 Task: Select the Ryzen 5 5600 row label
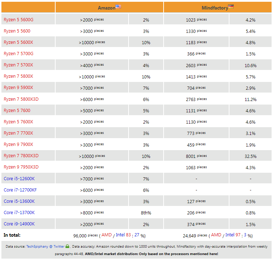(x=17, y=31)
